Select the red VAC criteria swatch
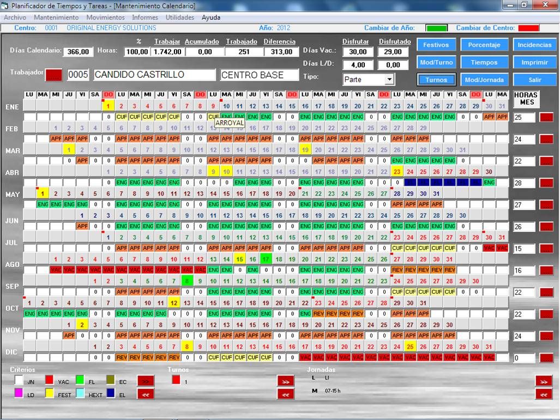560x420 pixels. 49,380
